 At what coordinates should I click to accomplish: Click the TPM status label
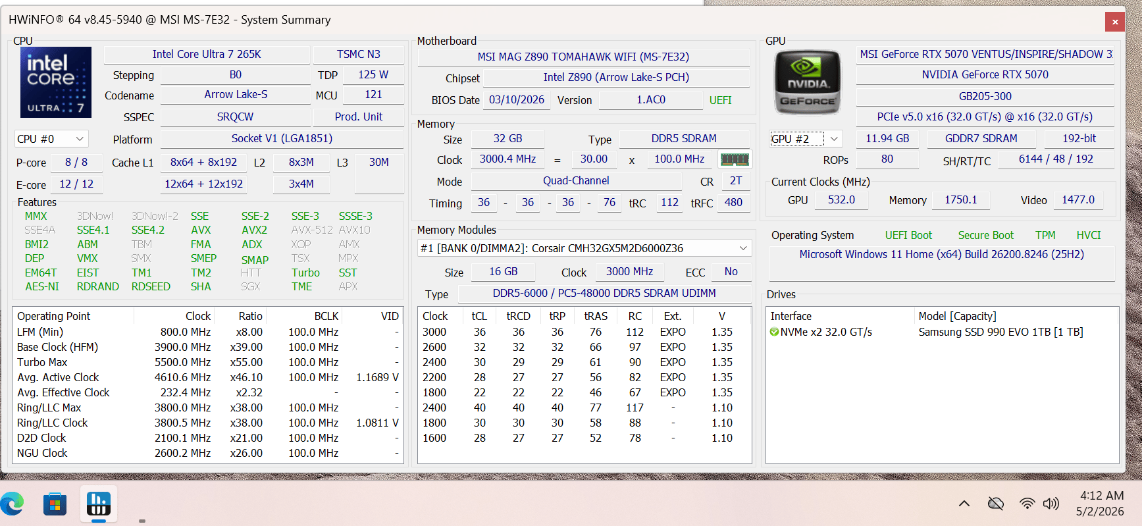click(1045, 236)
